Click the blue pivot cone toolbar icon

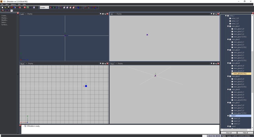pos(78,7)
